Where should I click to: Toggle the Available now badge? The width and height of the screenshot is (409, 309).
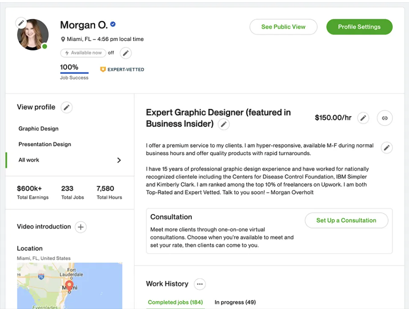[x=83, y=53]
